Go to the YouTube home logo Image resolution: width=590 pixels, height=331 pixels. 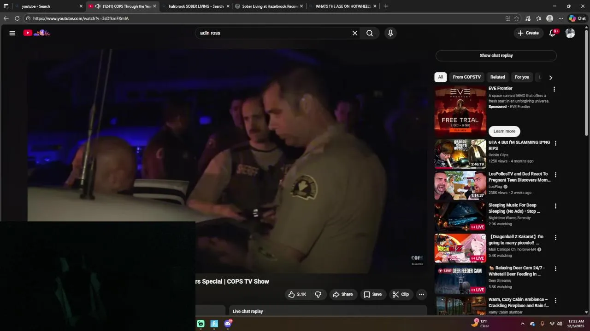point(37,33)
